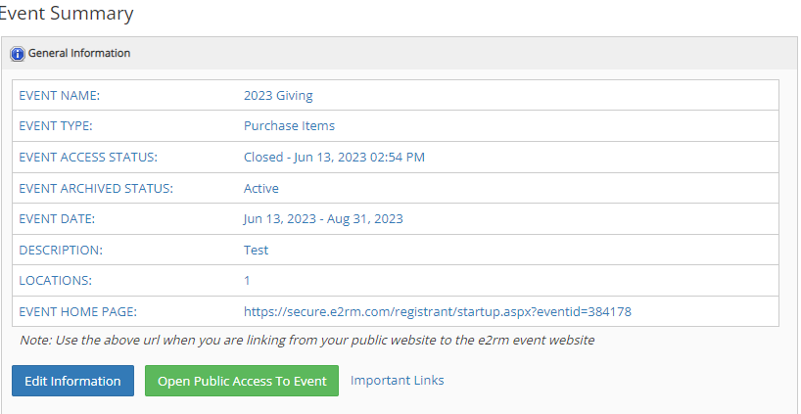Screen dimensions: 801x414
Task: Open the Important Links link
Action: 397,381
